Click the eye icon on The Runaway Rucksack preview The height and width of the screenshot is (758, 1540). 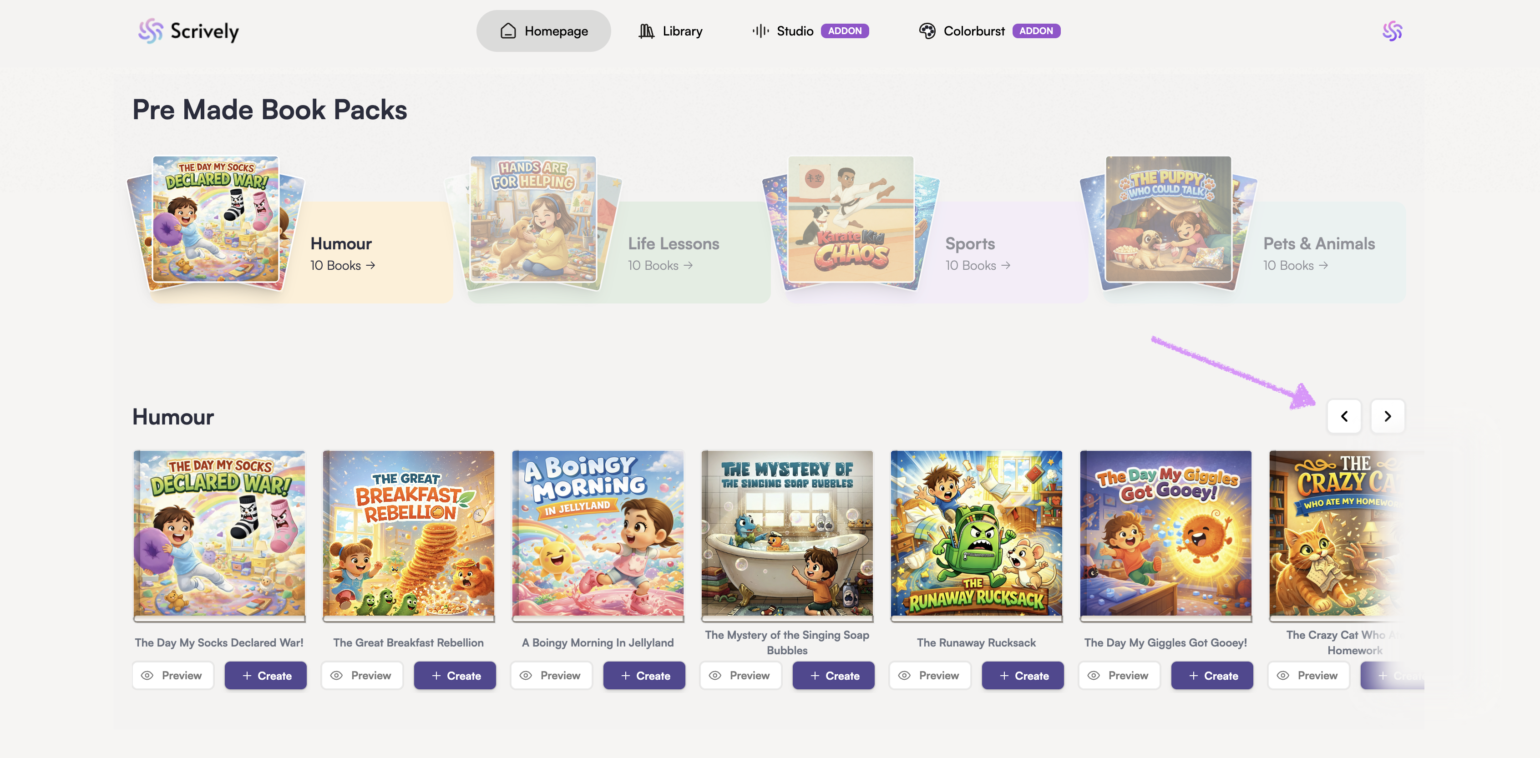coord(904,675)
